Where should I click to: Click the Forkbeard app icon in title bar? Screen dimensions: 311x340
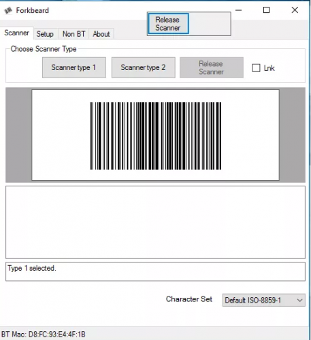point(8,10)
